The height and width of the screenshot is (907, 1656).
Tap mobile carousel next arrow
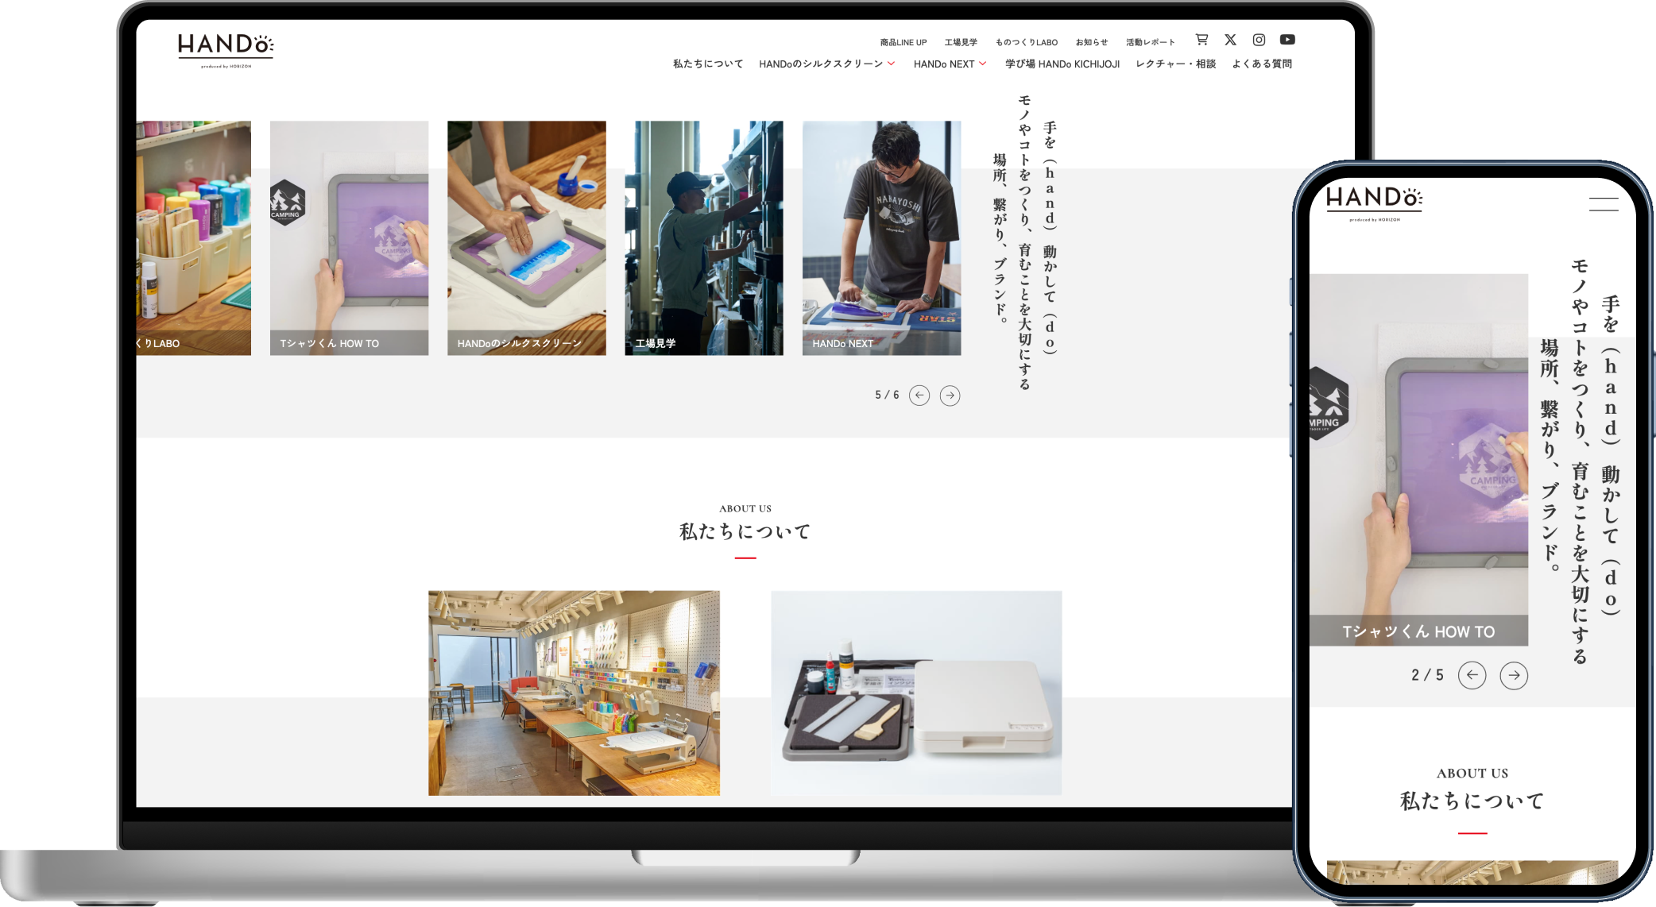(x=1513, y=675)
